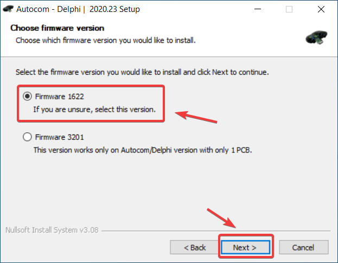338x263 pixels.
Task: Click the Next button to continue
Action: point(246,247)
